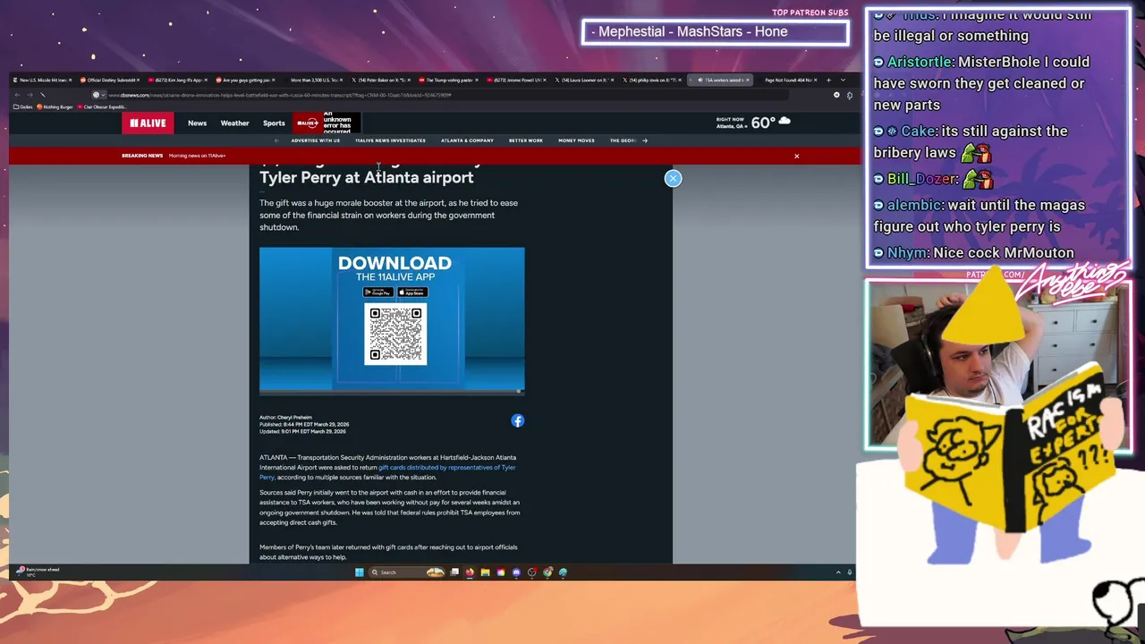This screenshot has height=644, width=1145.
Task: Open the Clair Obscur Expedition bookmark
Action: tap(103, 106)
